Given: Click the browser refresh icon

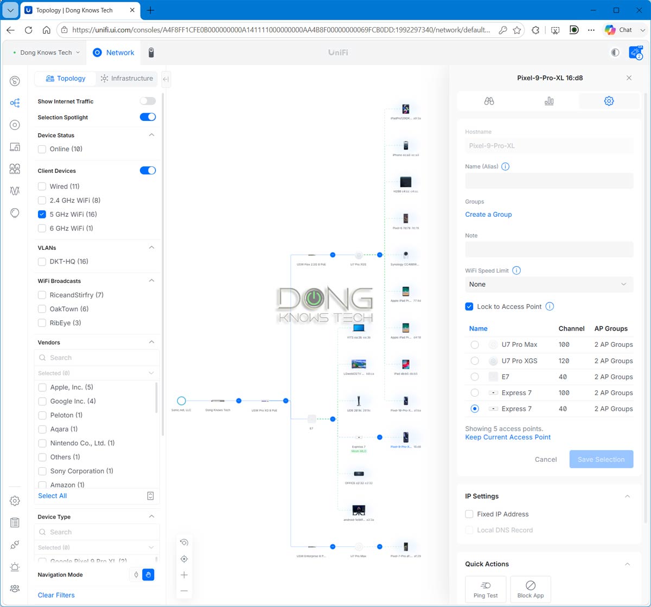Looking at the screenshot, I should (28, 30).
